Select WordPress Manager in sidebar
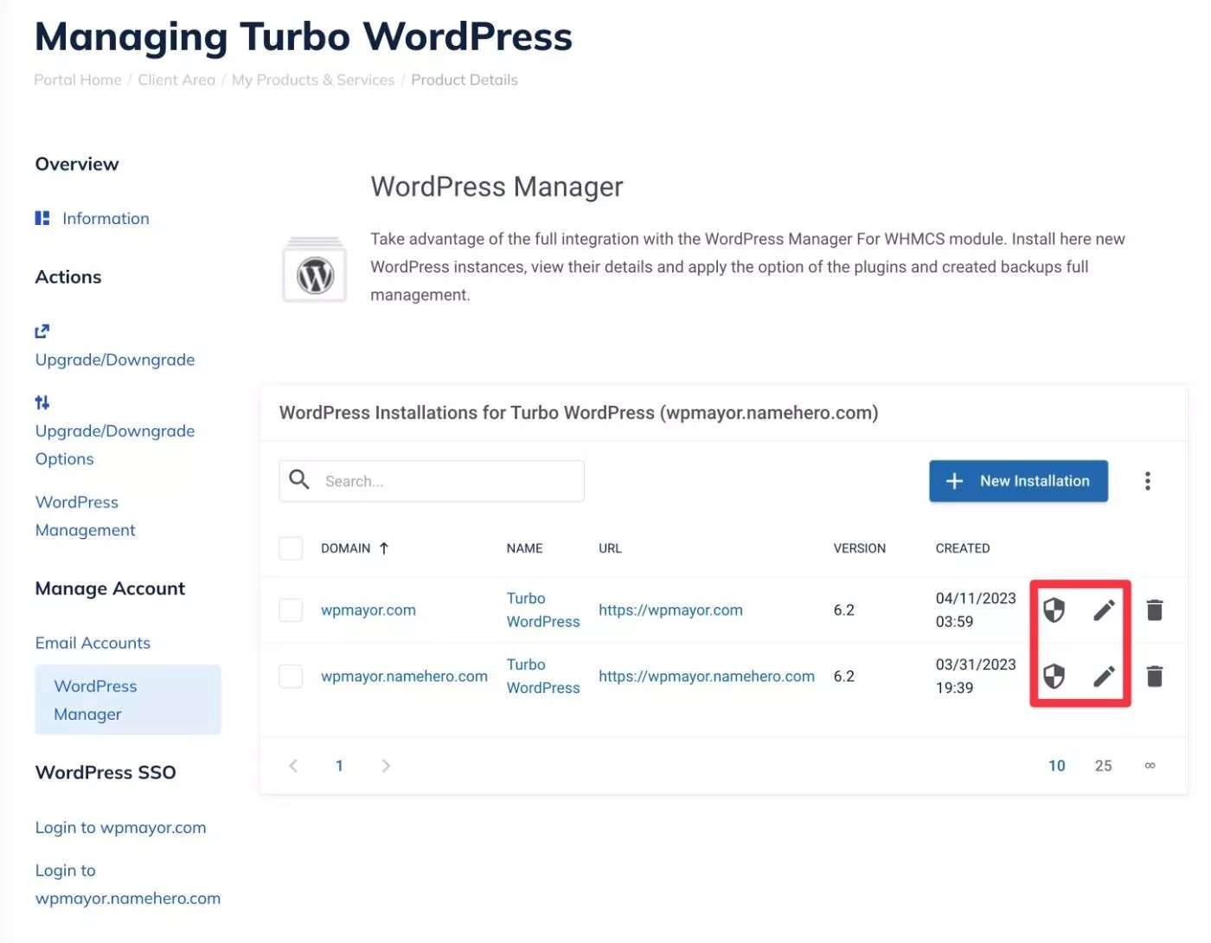This screenshot has height=943, width=1211. click(x=128, y=700)
